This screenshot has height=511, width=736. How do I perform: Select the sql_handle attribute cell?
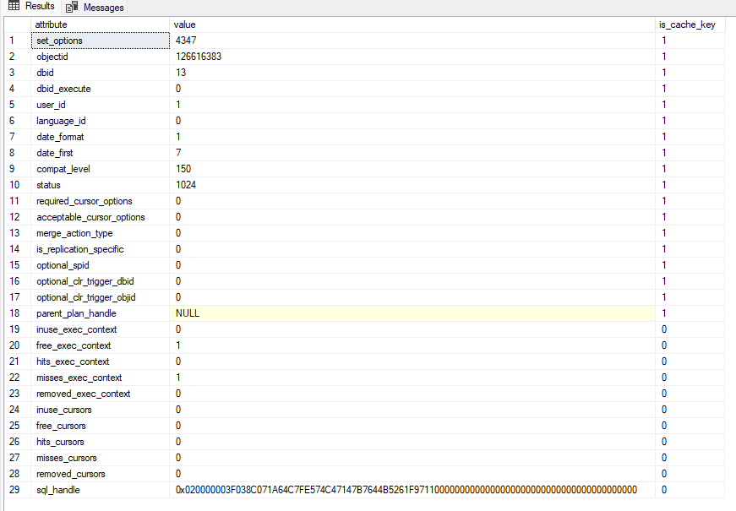tap(101, 490)
